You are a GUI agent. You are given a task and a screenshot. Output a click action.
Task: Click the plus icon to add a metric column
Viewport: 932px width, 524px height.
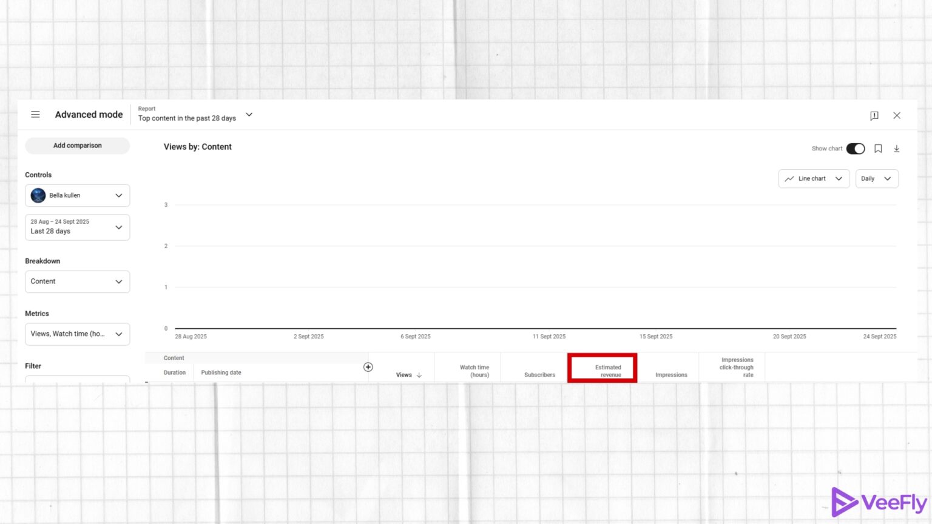[368, 366]
